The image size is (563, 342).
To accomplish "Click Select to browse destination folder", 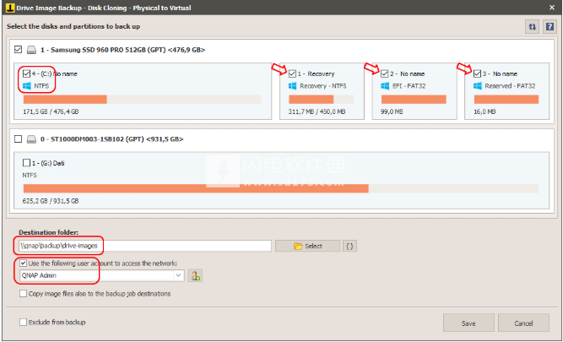I will point(308,246).
